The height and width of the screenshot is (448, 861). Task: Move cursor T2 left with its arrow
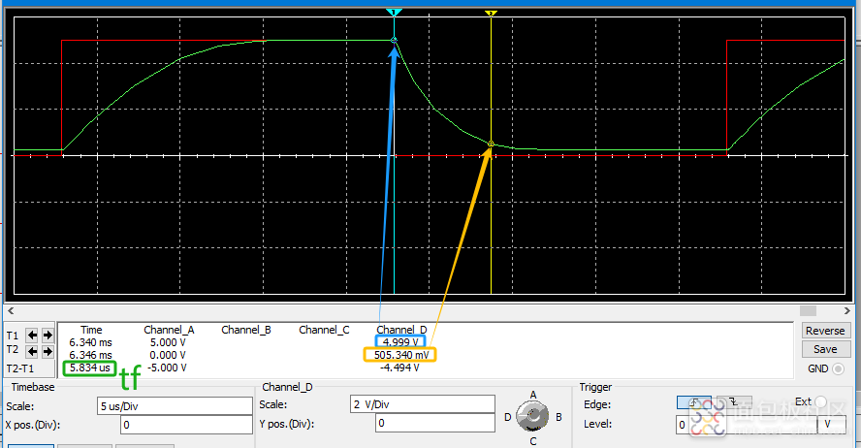pos(32,351)
